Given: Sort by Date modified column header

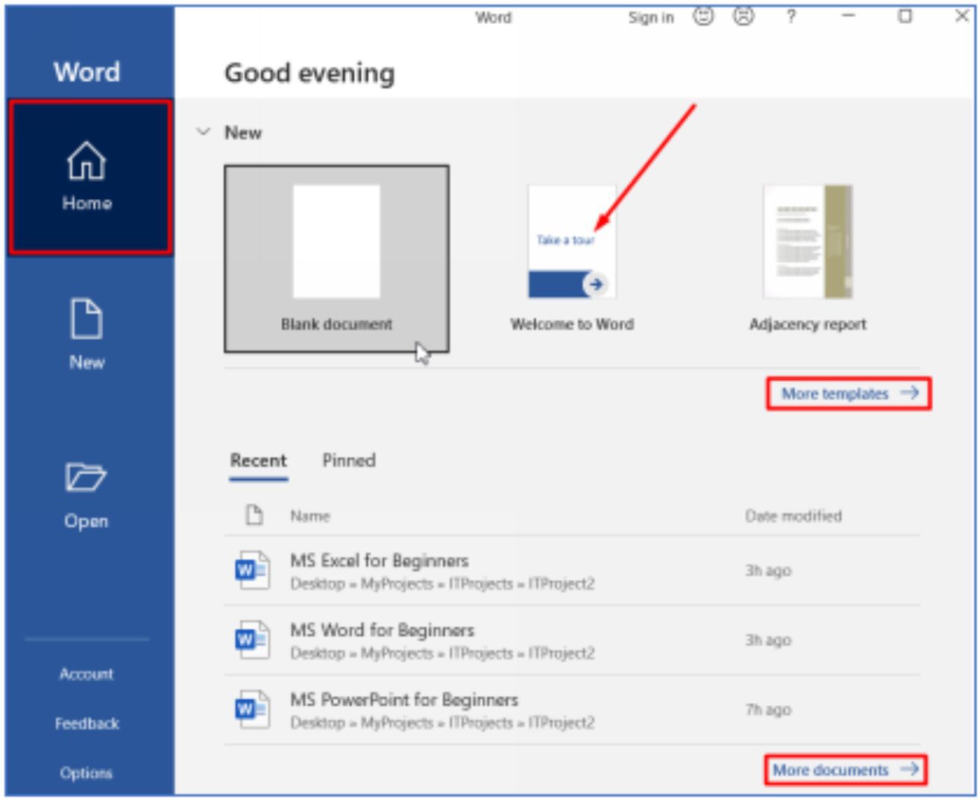Looking at the screenshot, I should (793, 516).
